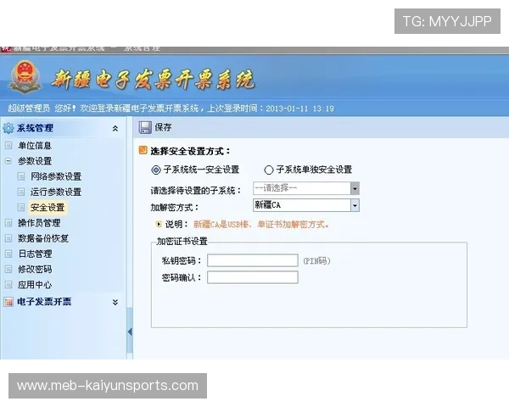Select the 参数设置 tree item

click(x=35, y=161)
